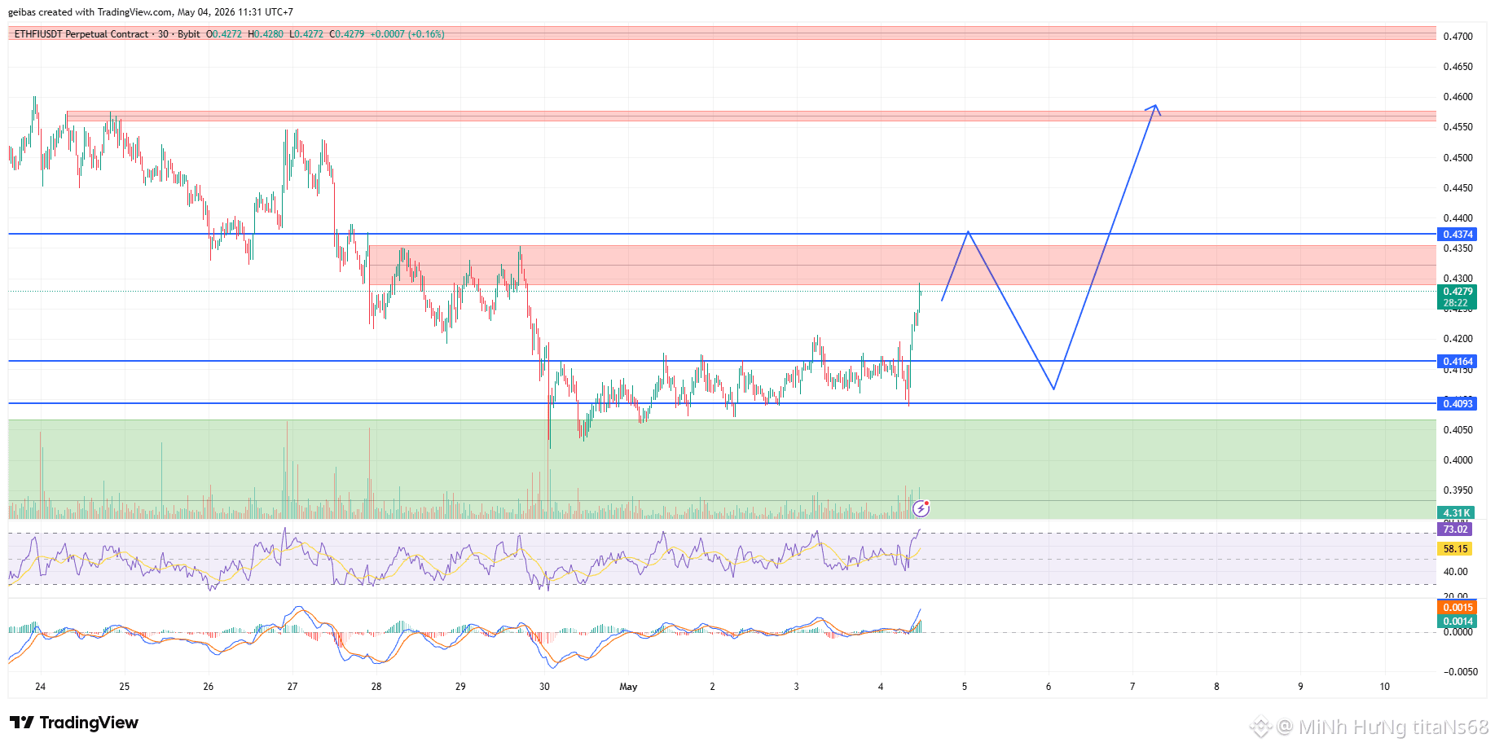Click date 24 on the time axis
1495x747 pixels.
coord(40,687)
